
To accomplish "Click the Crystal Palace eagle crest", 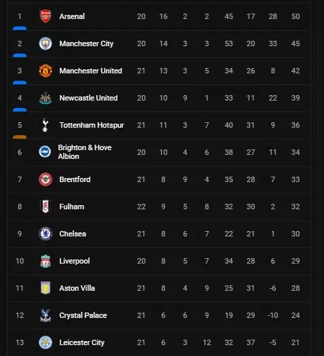I will [46, 315].
